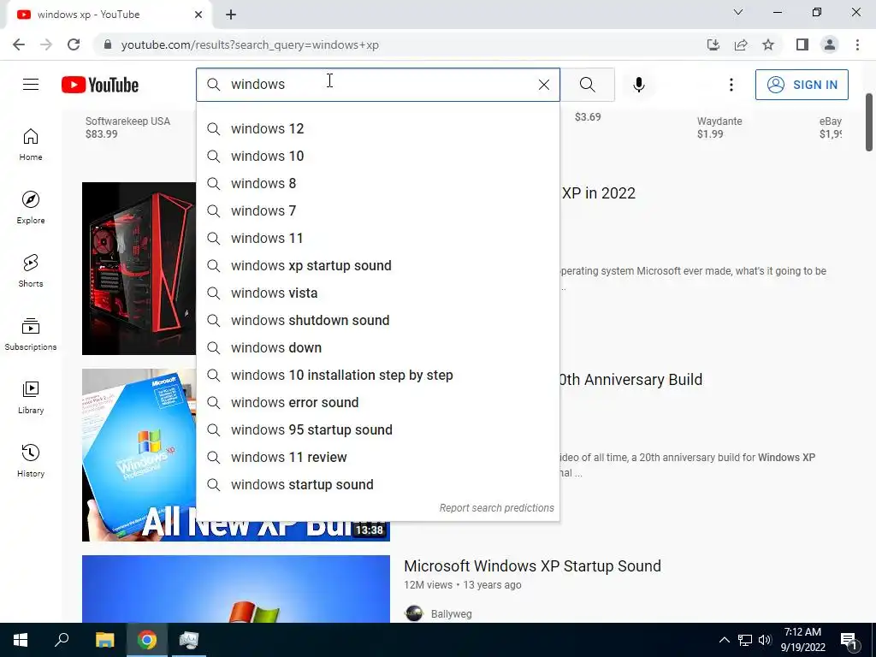Select suggestion 'windows 12'

coord(378,128)
